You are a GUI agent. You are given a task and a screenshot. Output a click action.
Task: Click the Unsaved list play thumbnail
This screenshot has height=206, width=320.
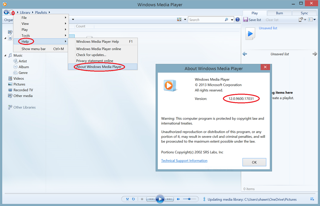coord(250,34)
